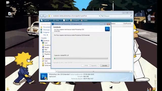Click the star rating under Clasificación

click(128, 26)
